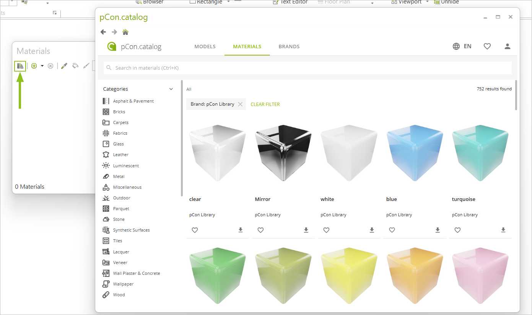Favorite the Mirror material with heart
The width and height of the screenshot is (532, 315).
point(260,230)
